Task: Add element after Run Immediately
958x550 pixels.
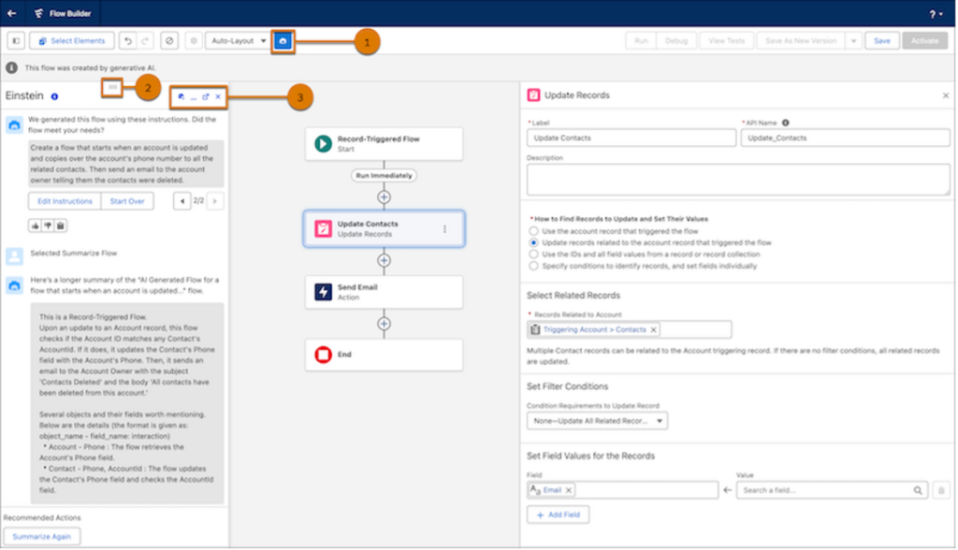Action: click(x=384, y=197)
